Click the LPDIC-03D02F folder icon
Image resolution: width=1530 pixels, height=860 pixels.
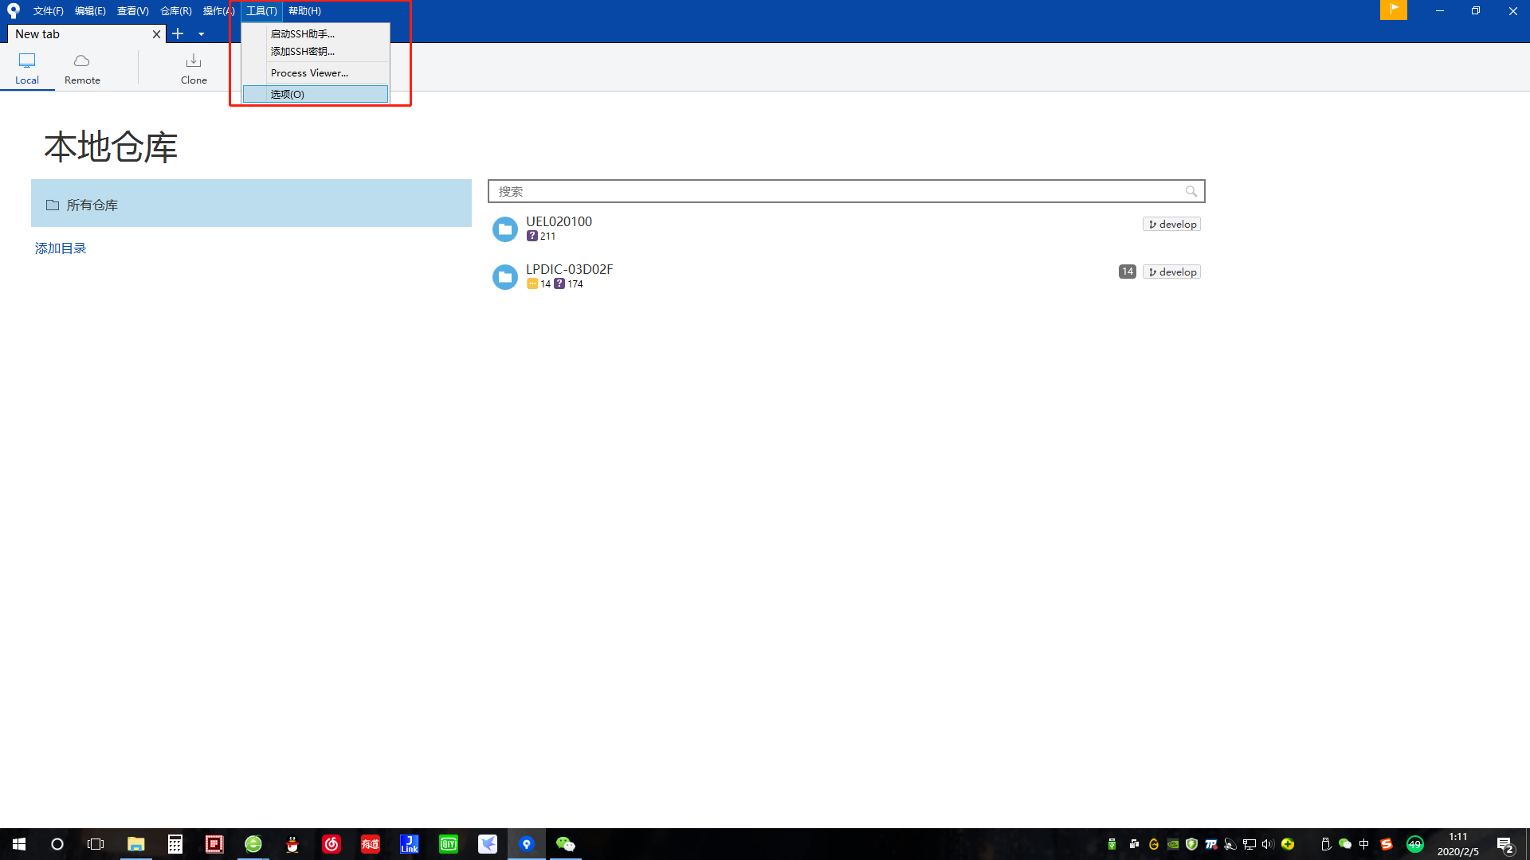coord(504,277)
